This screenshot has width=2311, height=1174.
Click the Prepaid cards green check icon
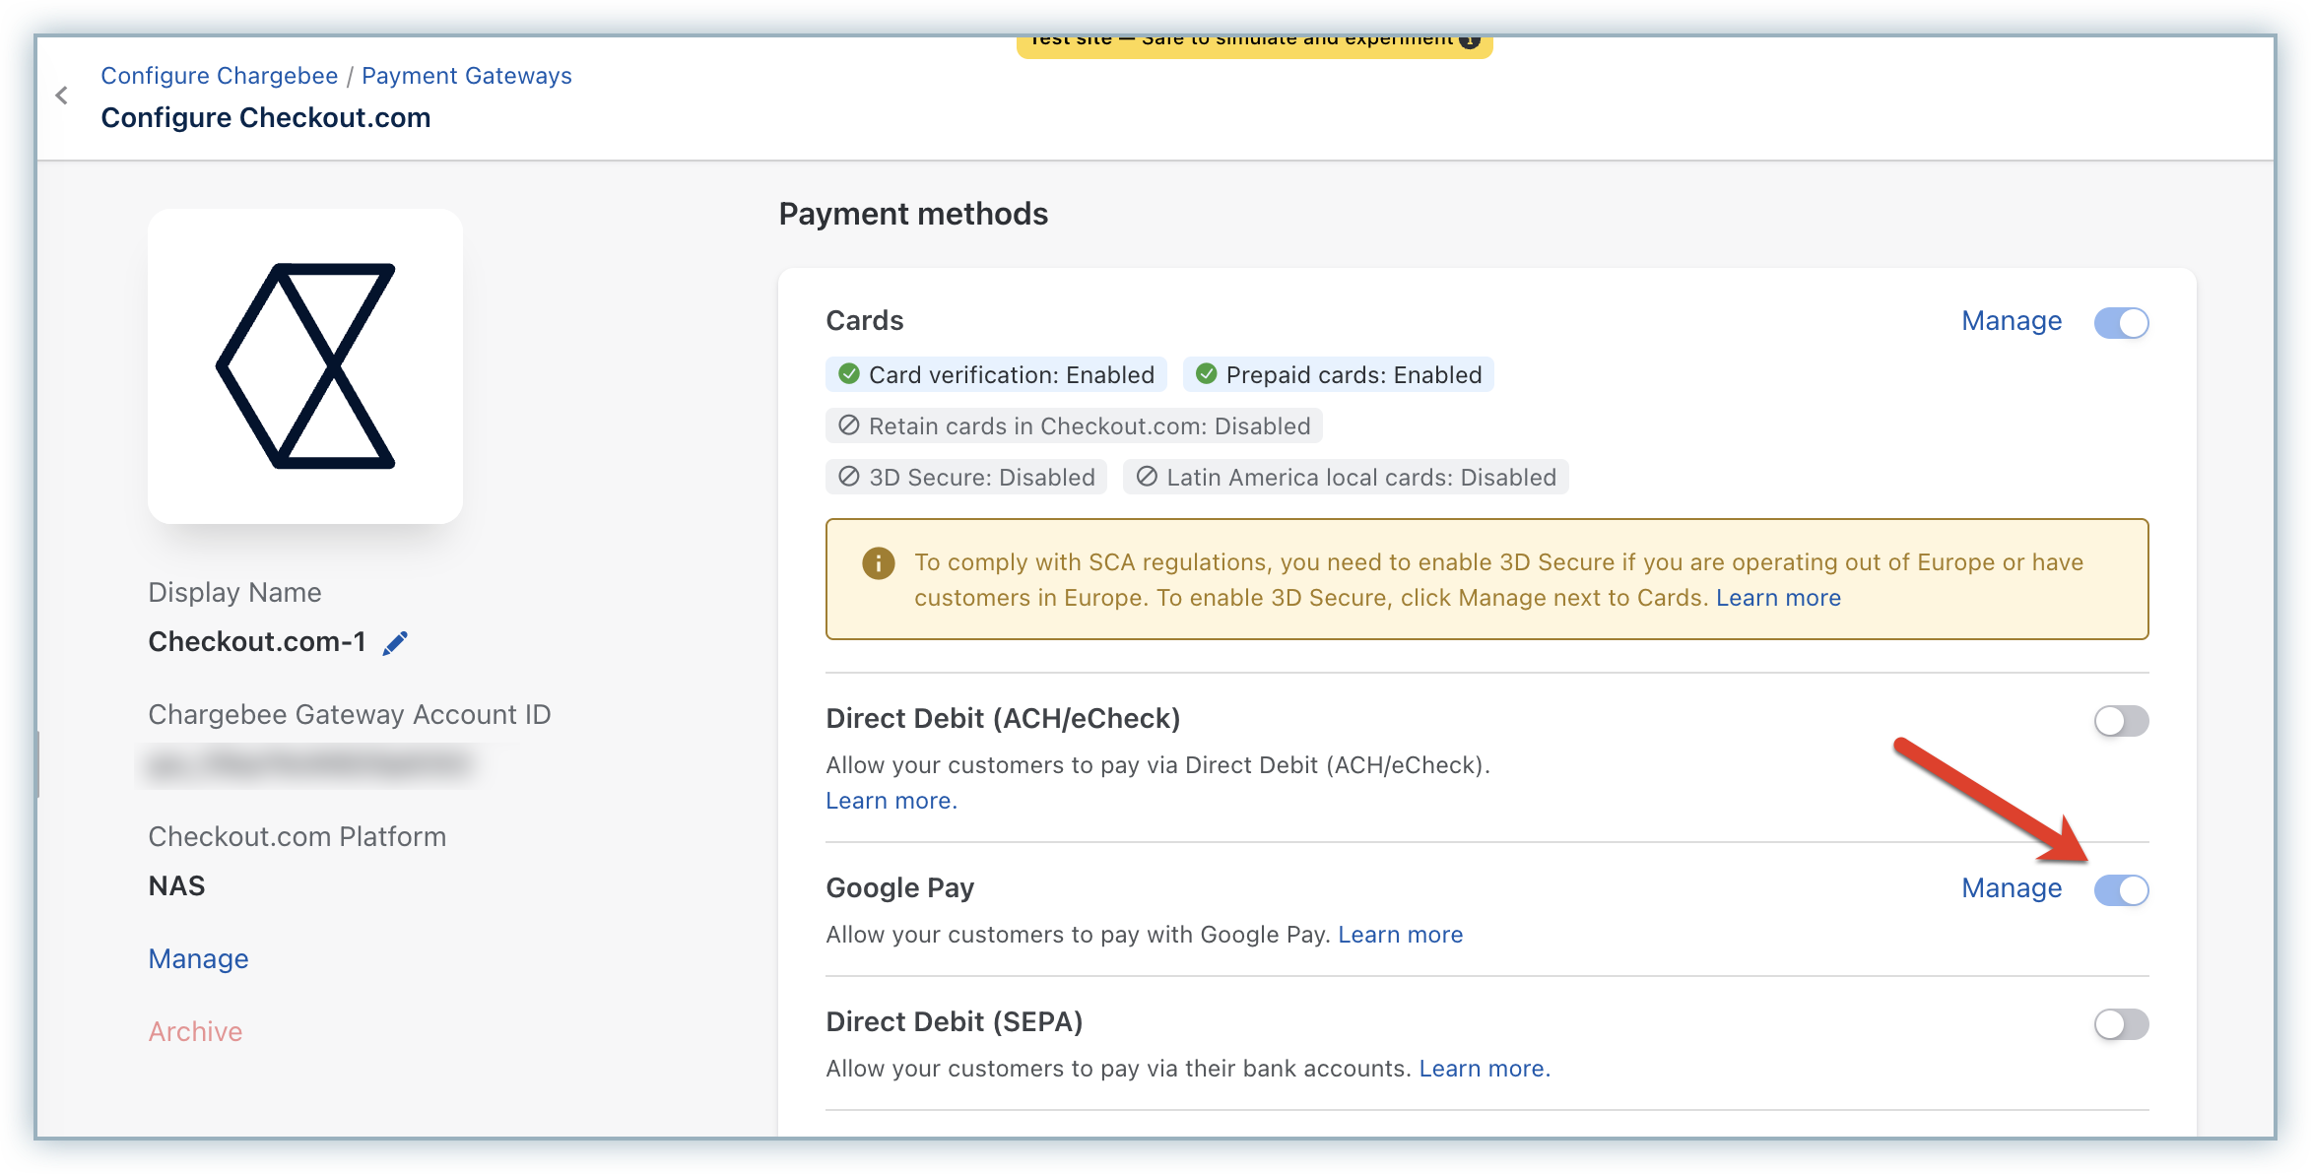1206,374
